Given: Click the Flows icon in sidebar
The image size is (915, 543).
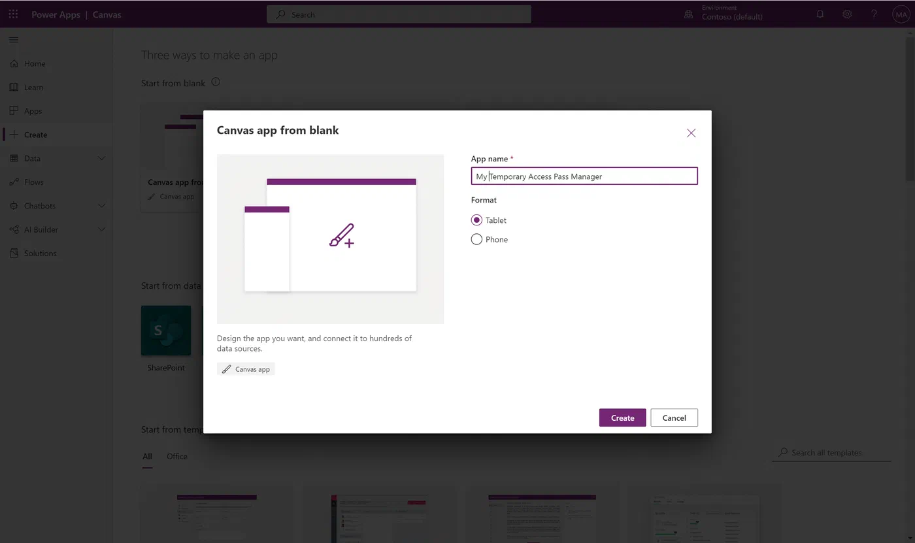Looking at the screenshot, I should click(14, 182).
